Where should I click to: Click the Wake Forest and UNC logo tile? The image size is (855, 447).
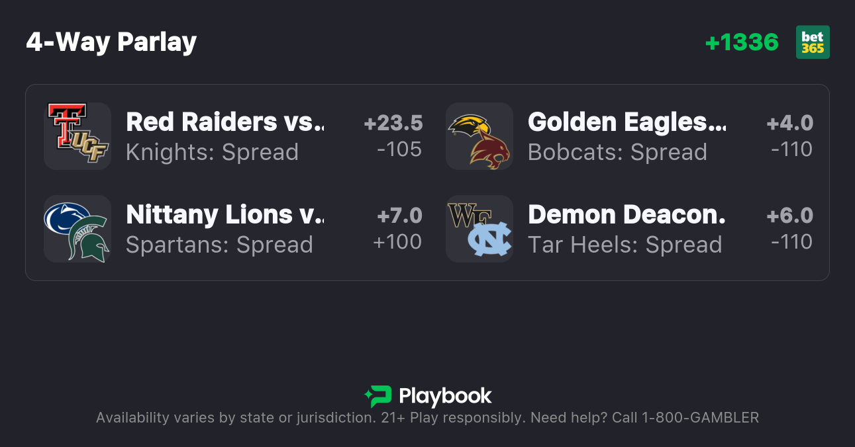coord(479,229)
